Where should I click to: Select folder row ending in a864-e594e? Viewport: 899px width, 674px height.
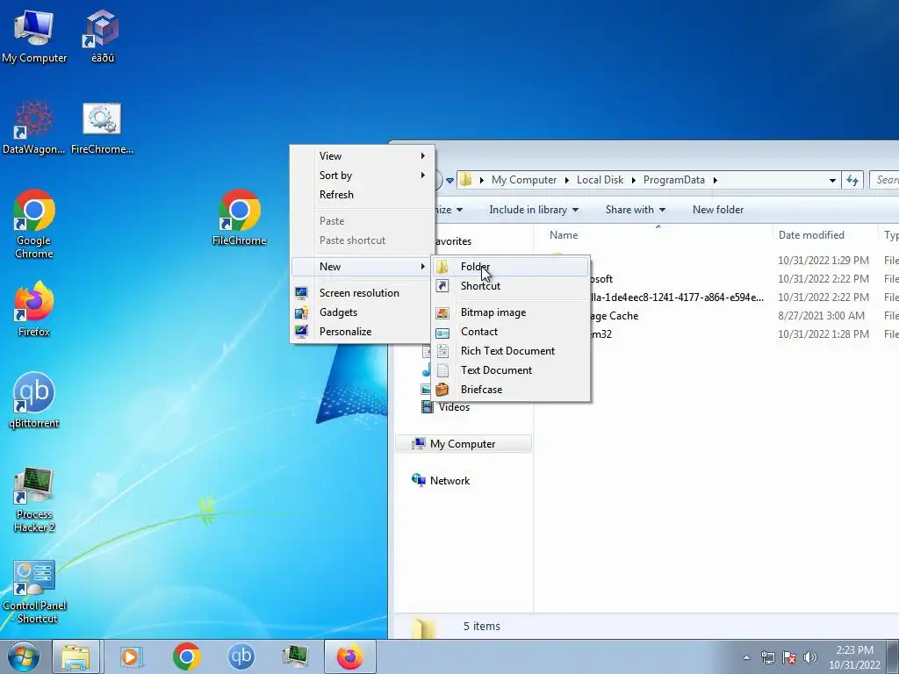(745, 298)
